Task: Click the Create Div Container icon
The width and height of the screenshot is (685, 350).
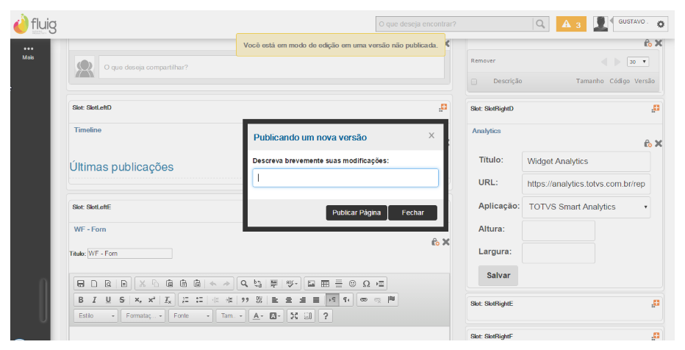Action: coord(259,300)
